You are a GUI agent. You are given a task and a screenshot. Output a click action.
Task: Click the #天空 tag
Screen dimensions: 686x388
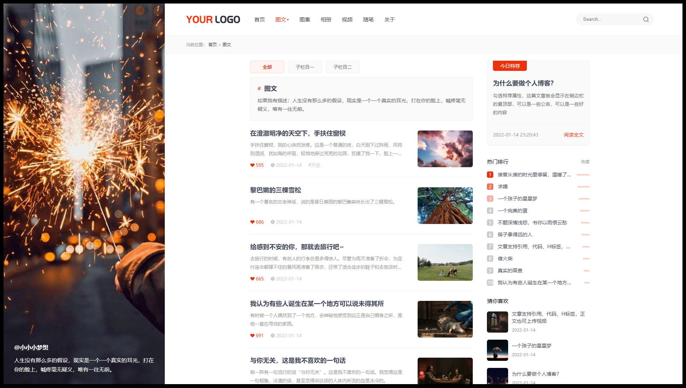(x=314, y=165)
